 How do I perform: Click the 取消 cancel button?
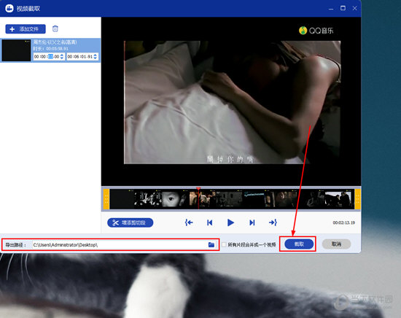[336, 244]
